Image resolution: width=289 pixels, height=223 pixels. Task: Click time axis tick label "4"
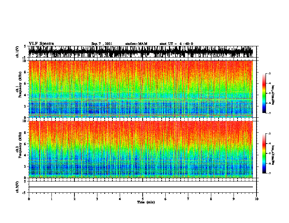[120, 199]
